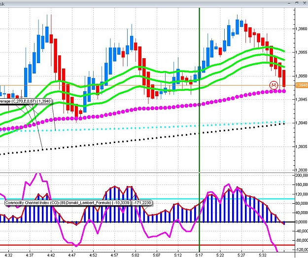308x258 pixels.
Task: Click the 4:37 time axis label
Action: 30,255
